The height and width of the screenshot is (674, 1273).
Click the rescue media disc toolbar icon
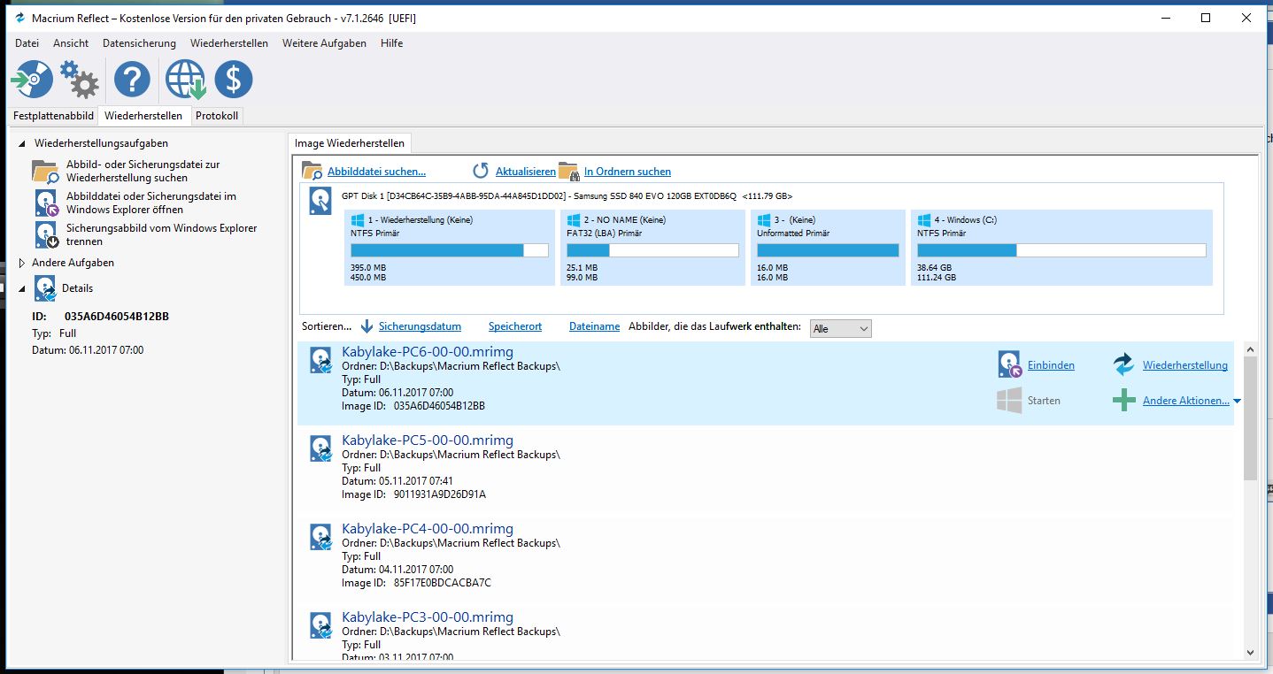coord(33,80)
